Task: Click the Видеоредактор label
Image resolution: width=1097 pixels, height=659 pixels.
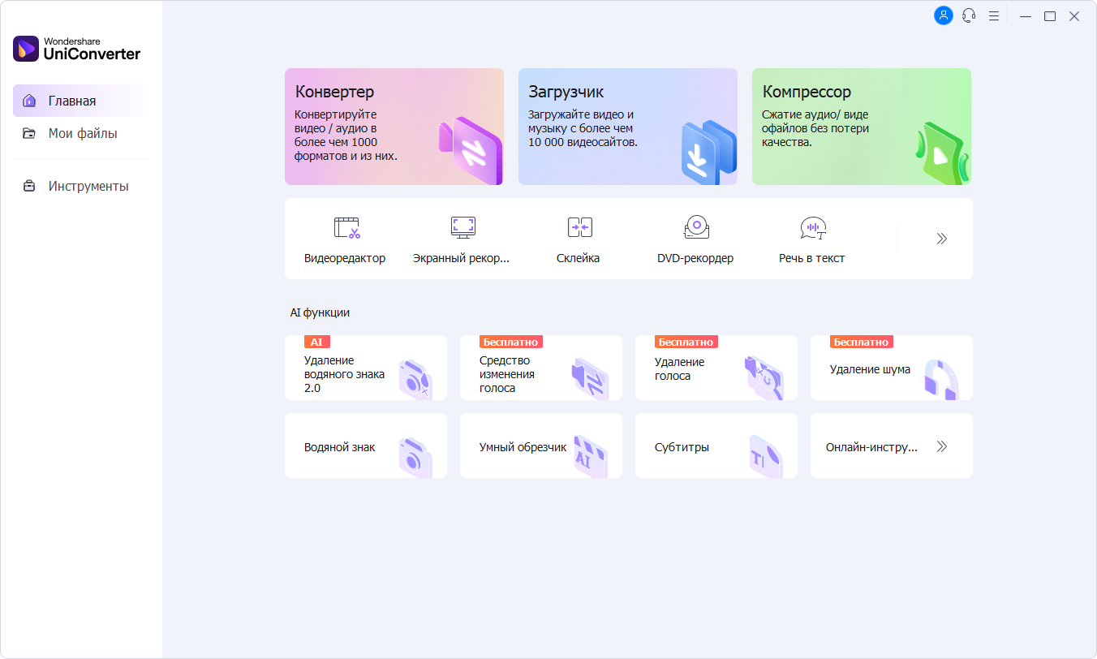Action: [x=345, y=258]
